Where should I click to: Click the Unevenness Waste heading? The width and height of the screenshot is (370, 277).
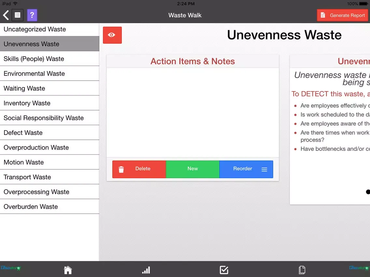(284, 35)
